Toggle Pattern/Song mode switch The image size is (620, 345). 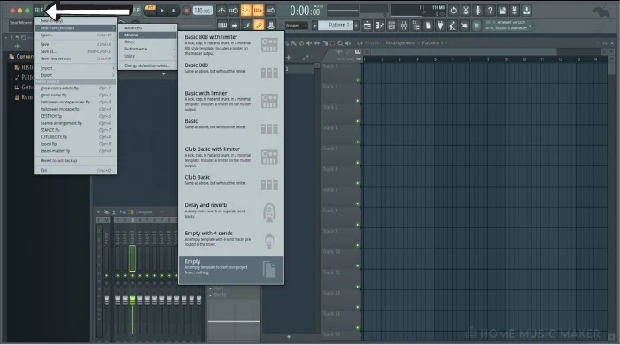pos(151,11)
